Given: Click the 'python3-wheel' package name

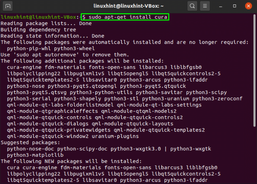Looking at the screenshot, I should (74, 49).
